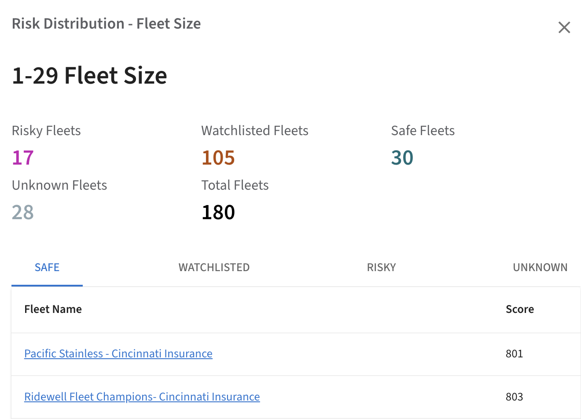The height and width of the screenshot is (419, 581).
Task: Click the Watchlisted Fleets count 105
Action: click(218, 158)
